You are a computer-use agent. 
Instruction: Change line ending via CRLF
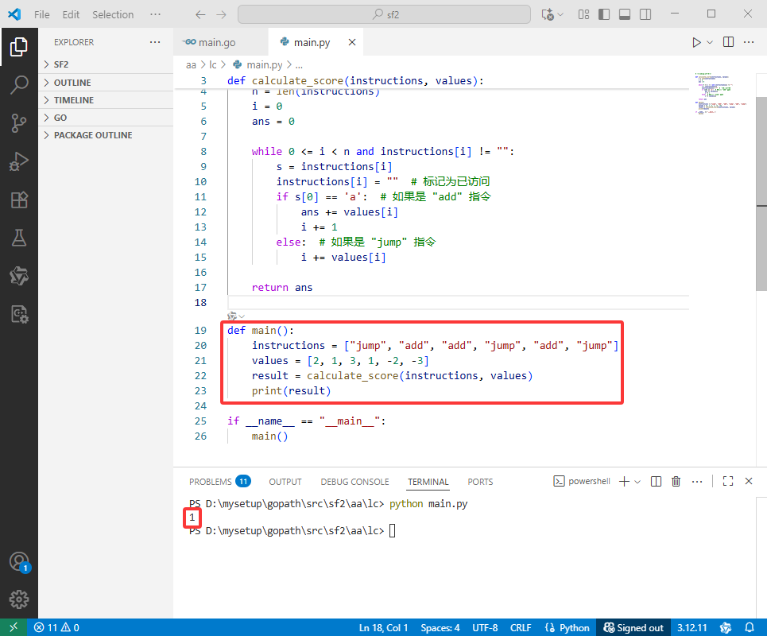521,628
